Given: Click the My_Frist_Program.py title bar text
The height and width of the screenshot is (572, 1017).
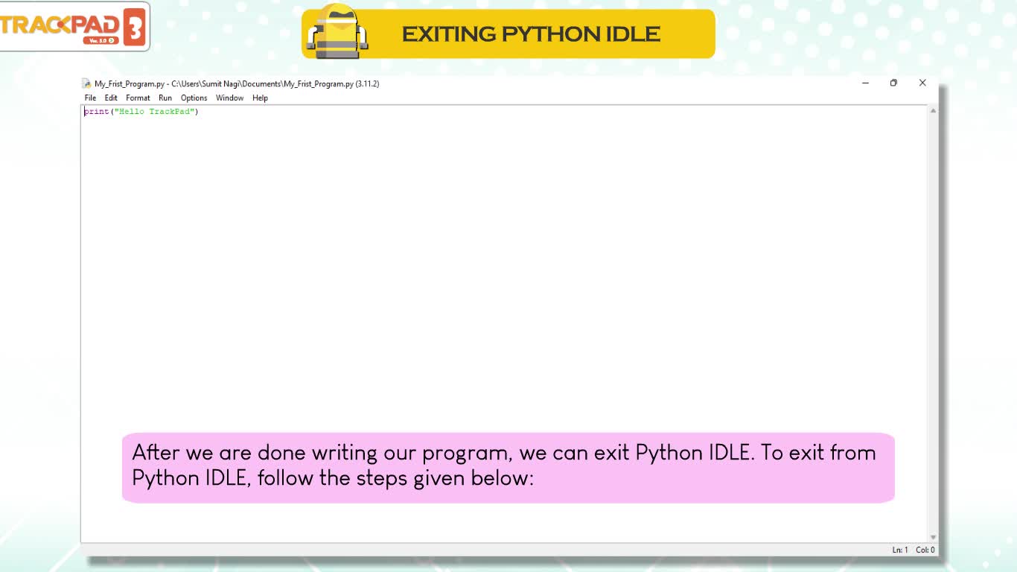Looking at the screenshot, I should point(237,83).
